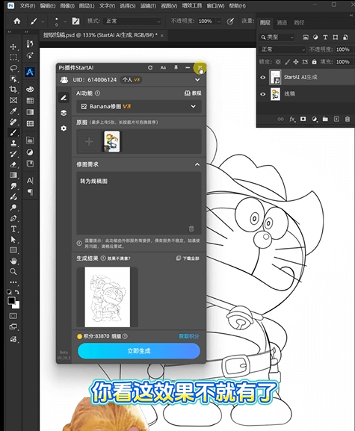Toggle pressure for opacity icon
The width and height of the screenshot is (355, 431).
[x=230, y=21]
